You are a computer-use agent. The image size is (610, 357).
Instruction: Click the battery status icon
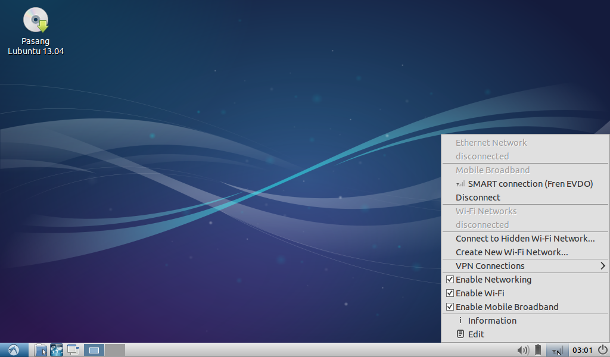click(538, 350)
